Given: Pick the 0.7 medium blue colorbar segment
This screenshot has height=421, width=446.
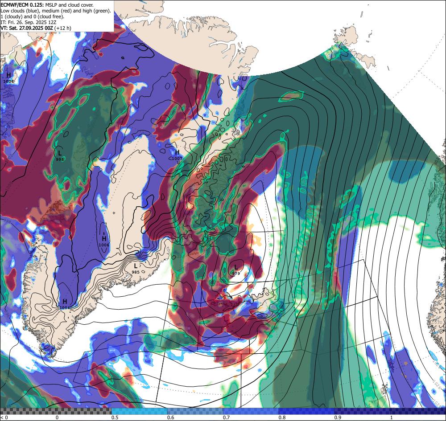Looking at the screenshot, I should pos(251,411).
